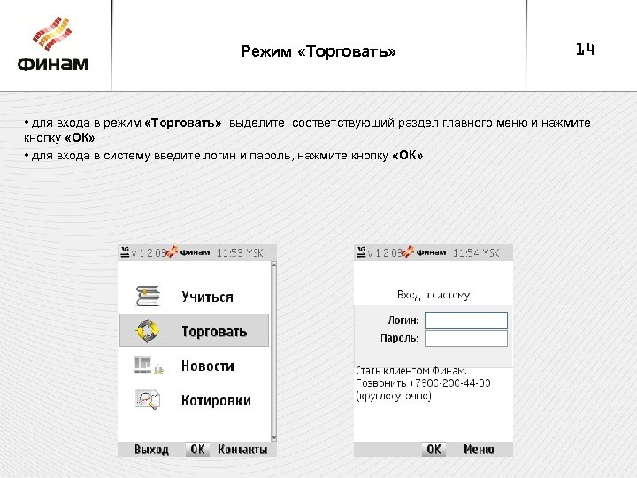Select the highlighted Торговать menu entry
This screenshot has height=478, width=637.
194,330
